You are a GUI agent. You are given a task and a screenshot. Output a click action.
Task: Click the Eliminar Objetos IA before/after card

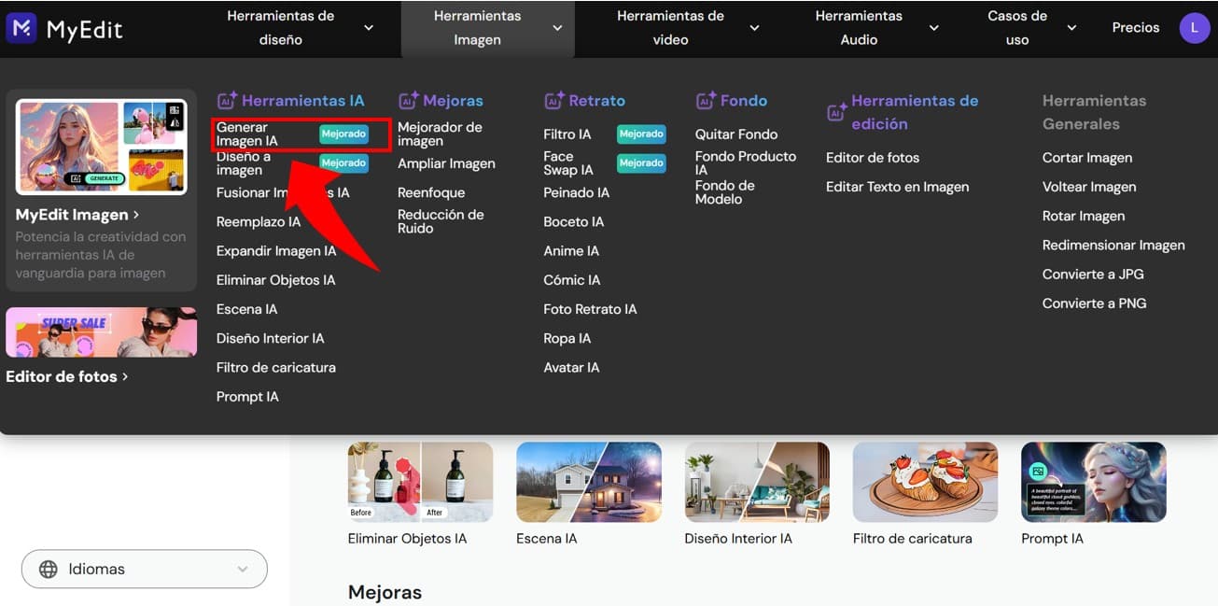pos(420,482)
